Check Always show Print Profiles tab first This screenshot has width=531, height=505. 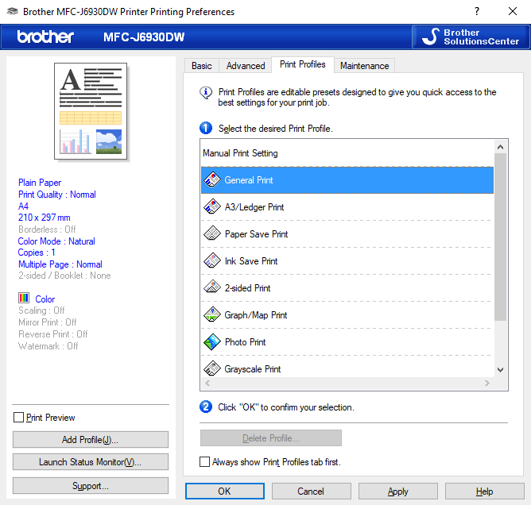(204, 461)
